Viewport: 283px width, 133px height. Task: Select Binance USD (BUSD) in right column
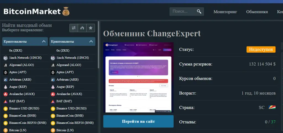[x=71, y=109]
